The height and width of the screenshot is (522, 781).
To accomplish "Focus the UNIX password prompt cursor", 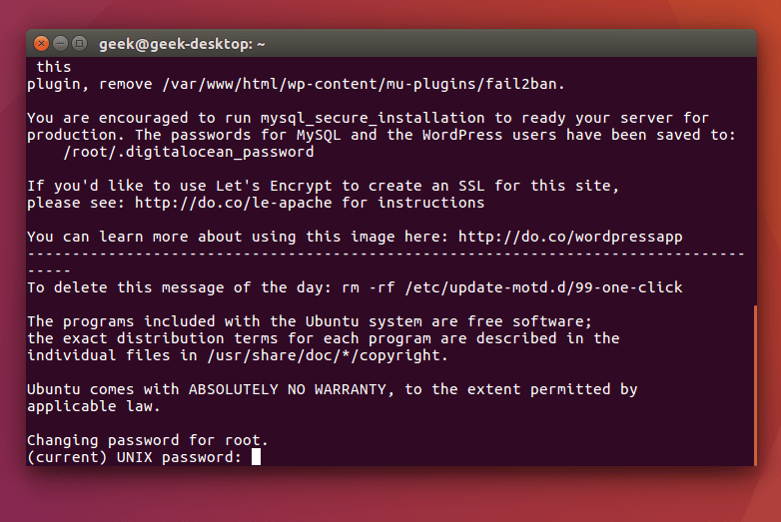I will [x=256, y=457].
